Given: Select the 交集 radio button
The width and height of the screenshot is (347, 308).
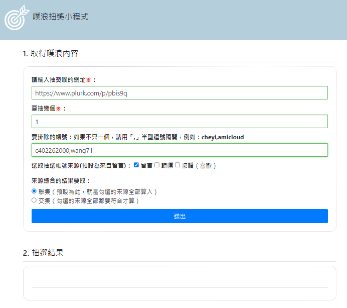Looking at the screenshot, I should [34, 200].
